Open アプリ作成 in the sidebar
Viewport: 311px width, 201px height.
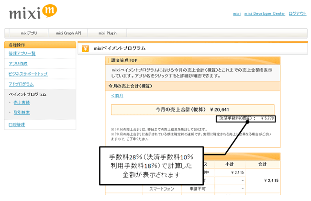[18, 64]
